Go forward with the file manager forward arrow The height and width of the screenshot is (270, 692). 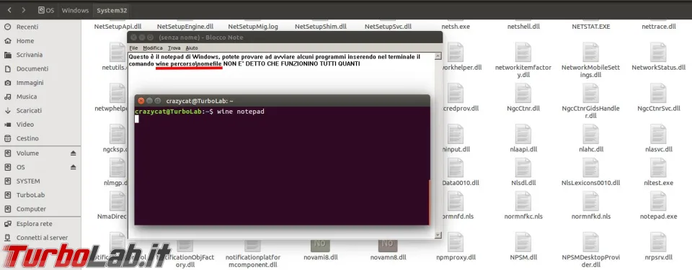pos(24,10)
